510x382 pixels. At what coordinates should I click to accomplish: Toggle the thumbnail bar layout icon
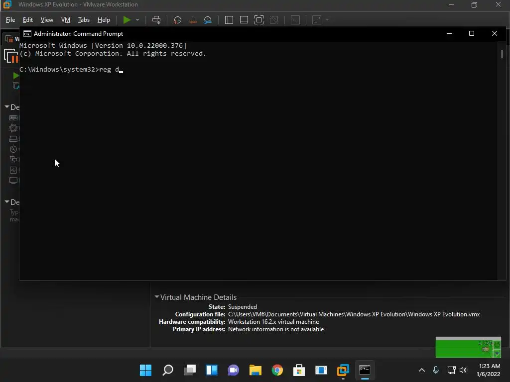point(244,20)
